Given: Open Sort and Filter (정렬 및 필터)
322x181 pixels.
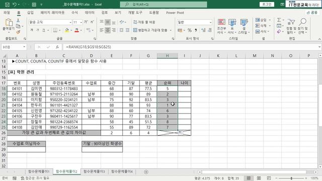Looking at the screenshot, I should pyautogui.click(x=291, y=26).
